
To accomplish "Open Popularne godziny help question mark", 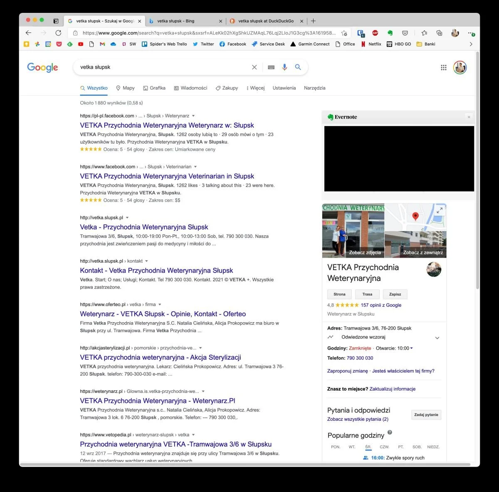I will pyautogui.click(x=390, y=432).
